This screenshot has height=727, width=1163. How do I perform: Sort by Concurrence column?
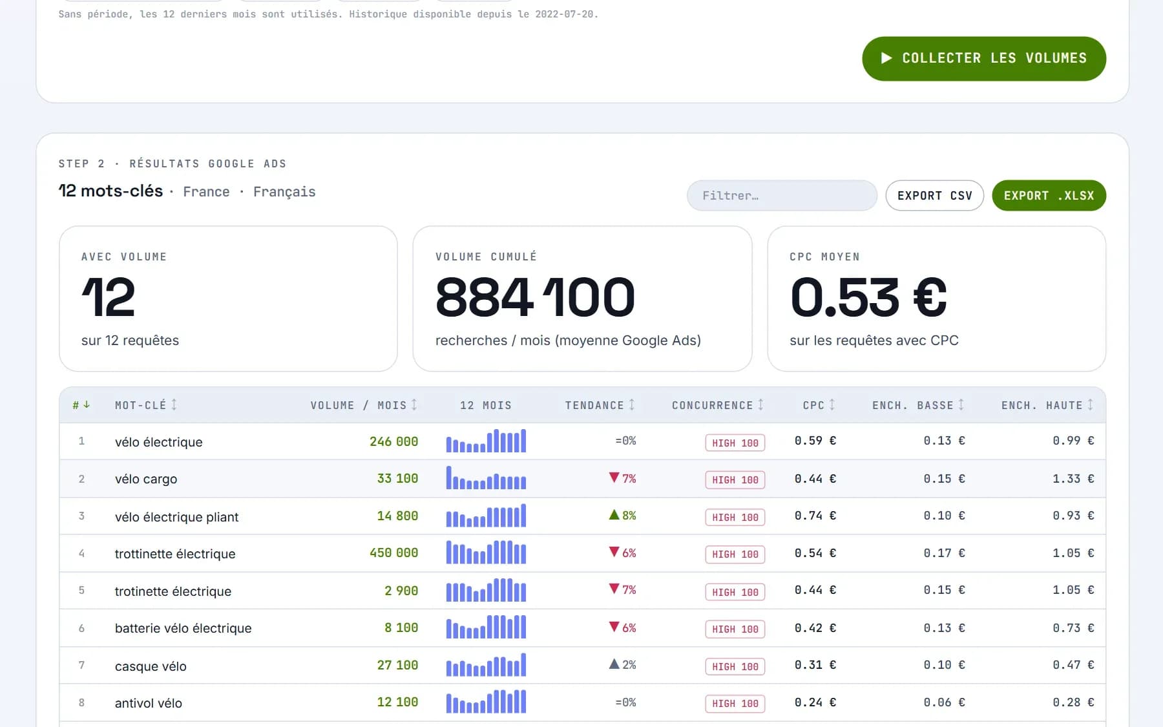click(x=718, y=405)
